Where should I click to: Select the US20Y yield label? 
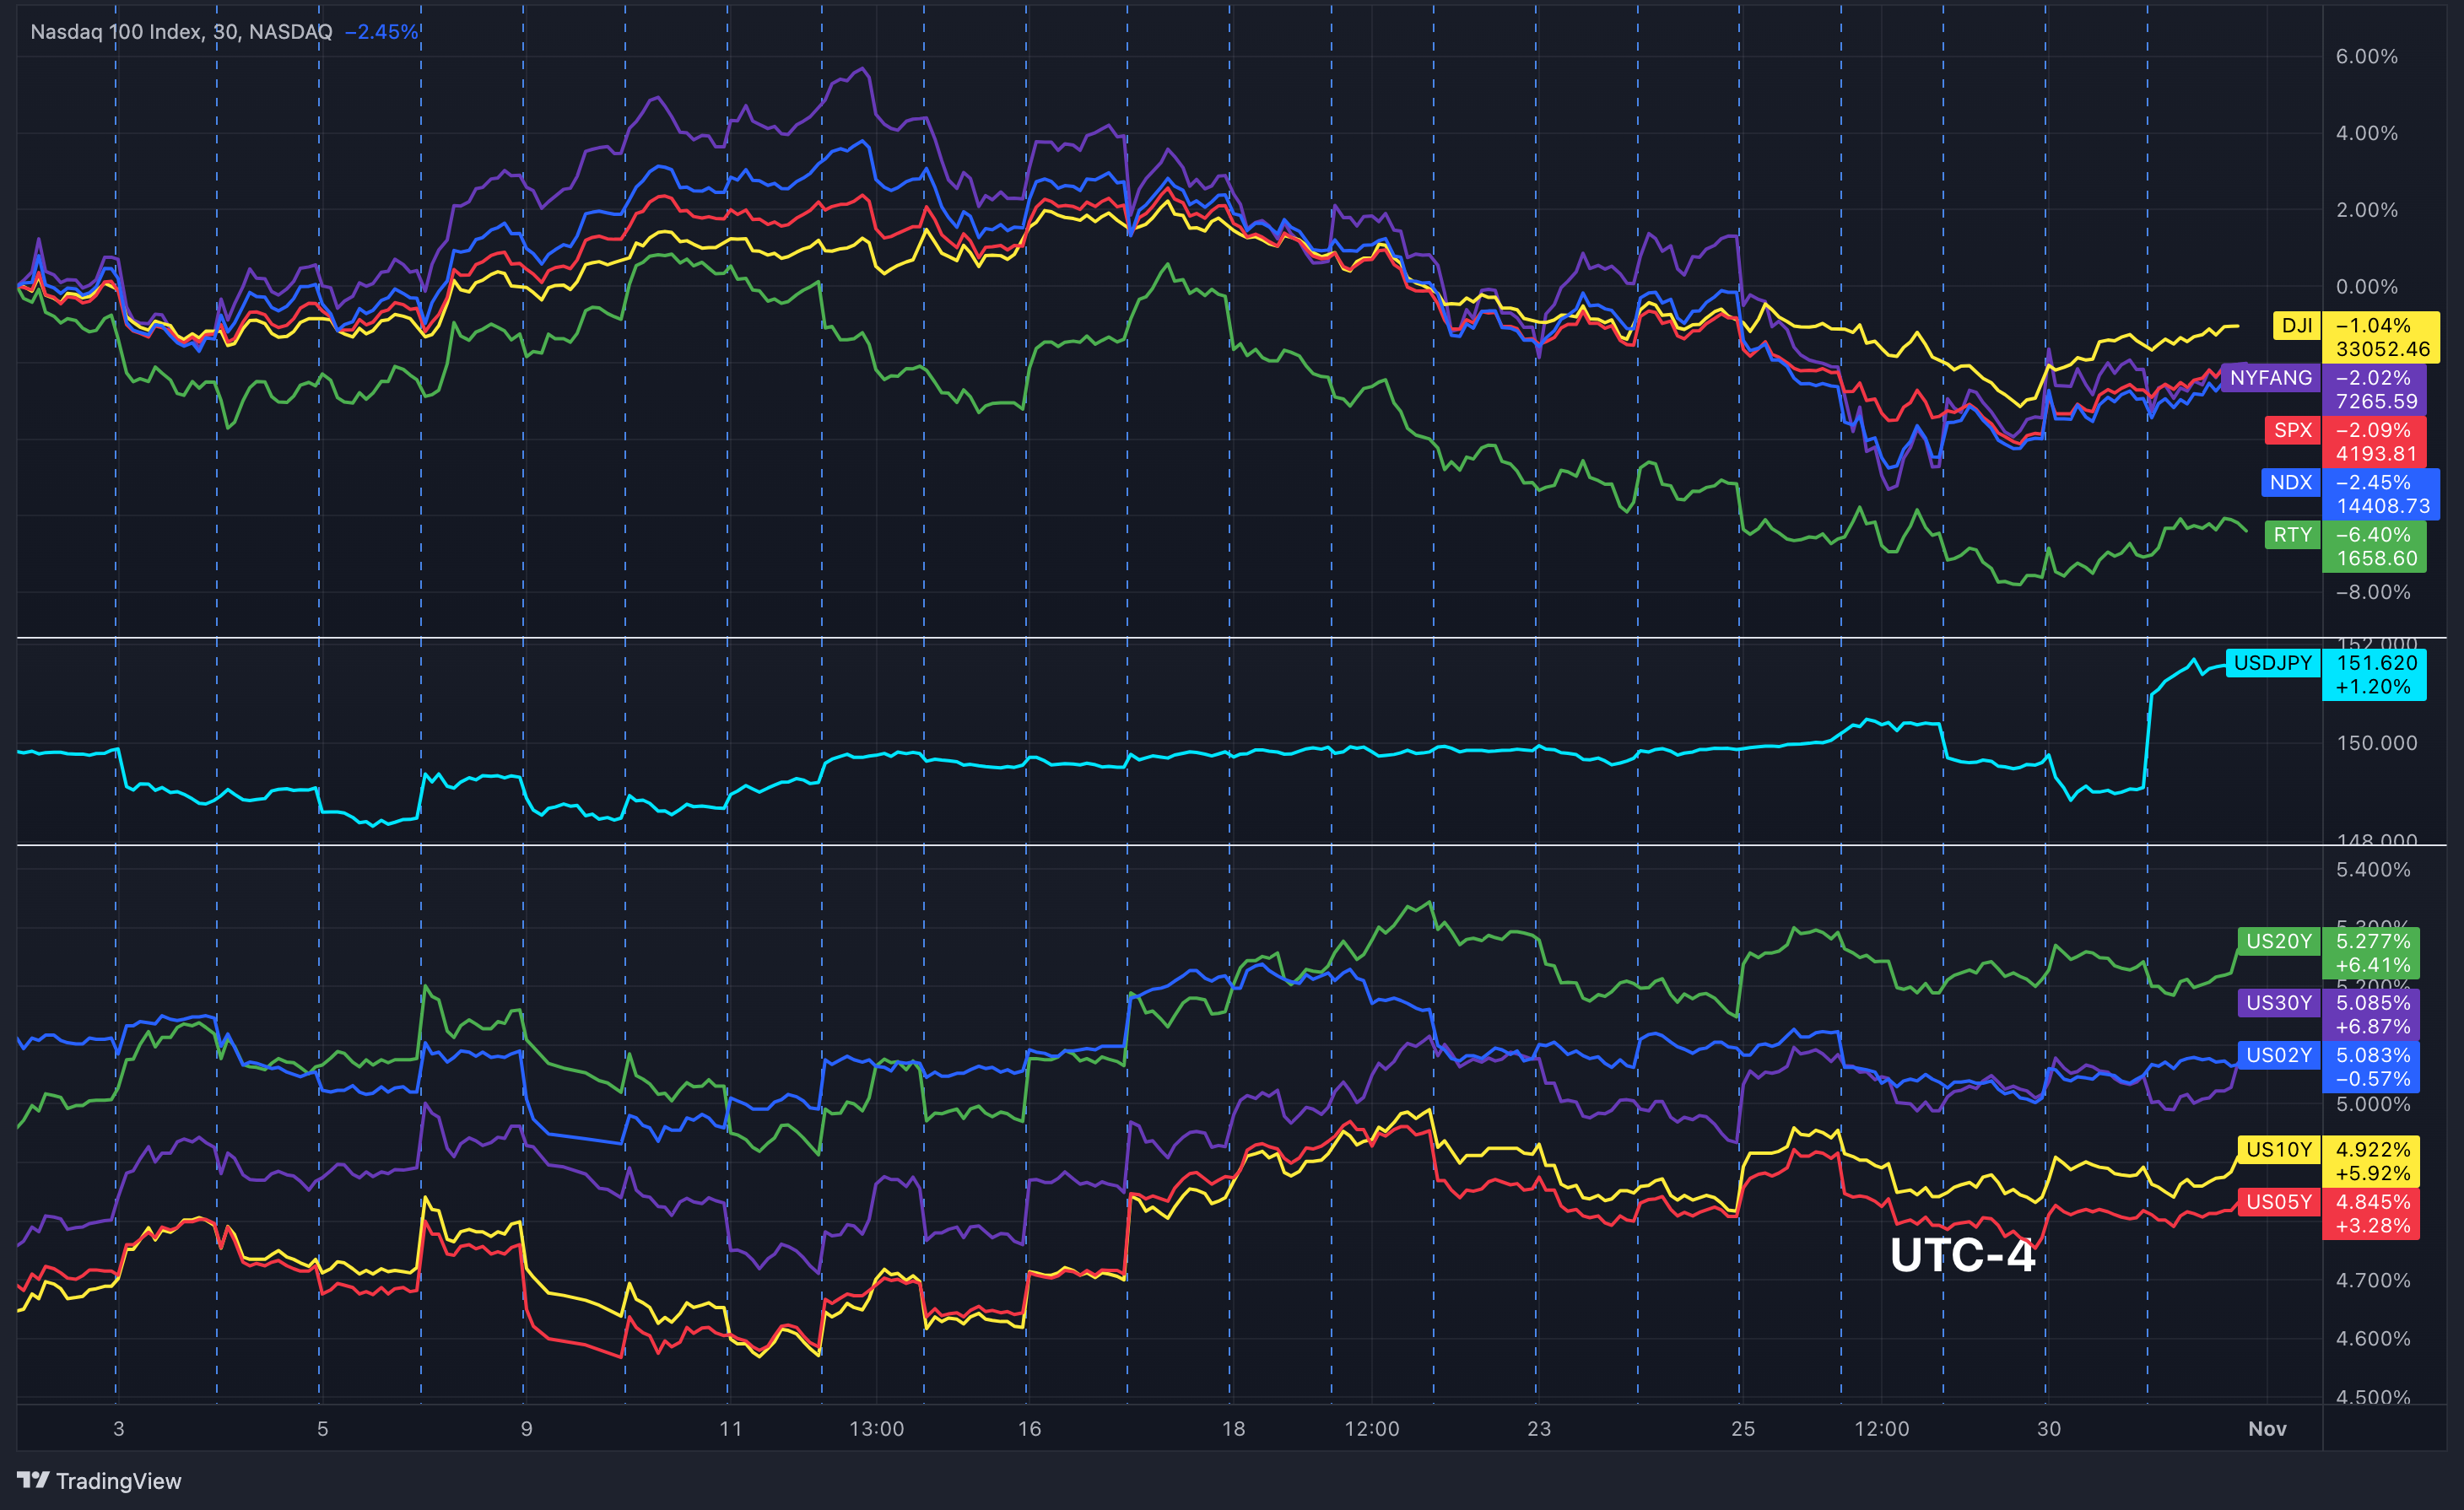coord(2280,941)
